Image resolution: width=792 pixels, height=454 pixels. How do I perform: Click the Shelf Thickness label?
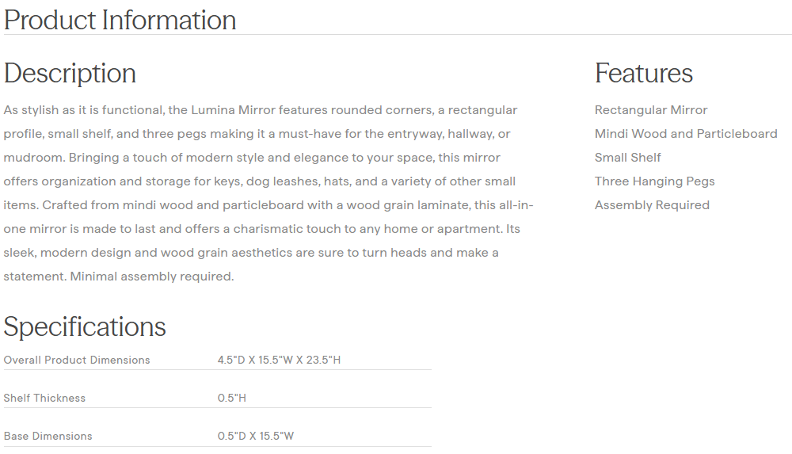tap(44, 398)
